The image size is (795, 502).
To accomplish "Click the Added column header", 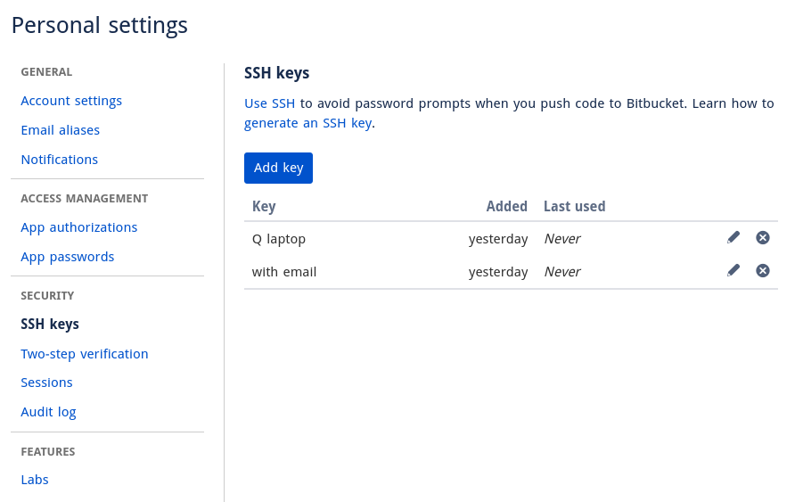I will coord(507,206).
